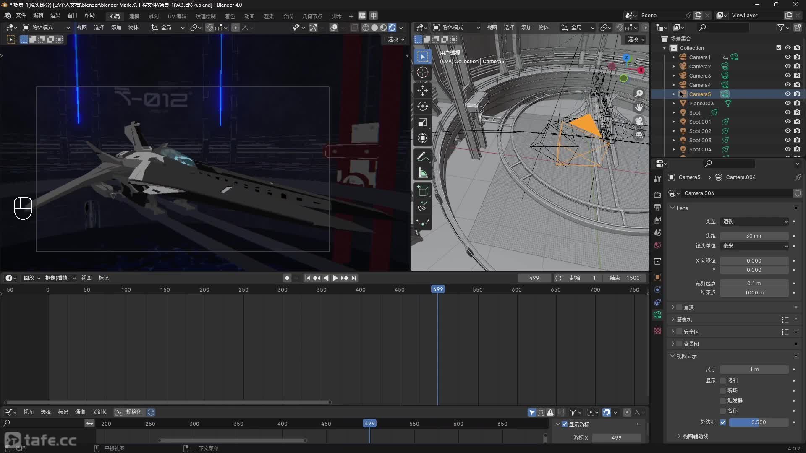The height and width of the screenshot is (453, 806).
Task: Toggle camera view gizmo icon
Action: coord(639,121)
